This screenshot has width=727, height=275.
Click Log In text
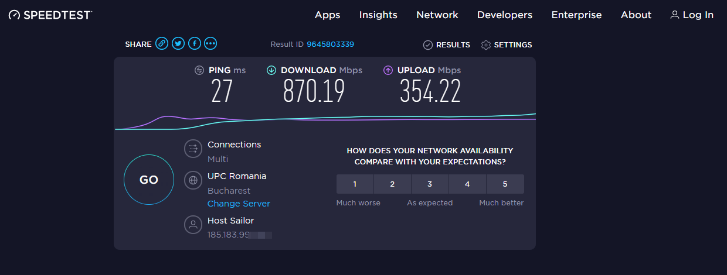point(698,15)
